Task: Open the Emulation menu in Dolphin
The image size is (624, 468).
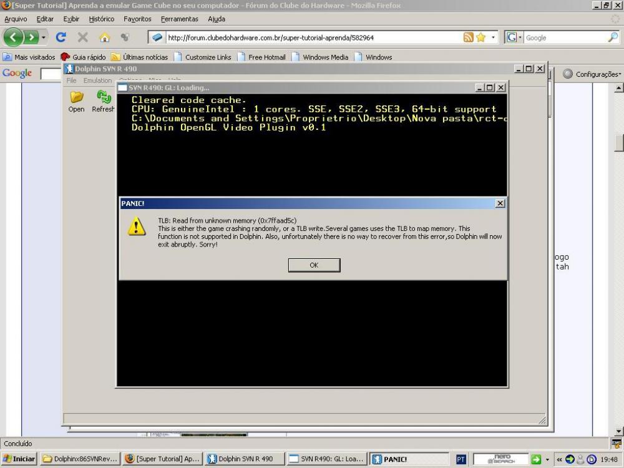Action: [97, 80]
